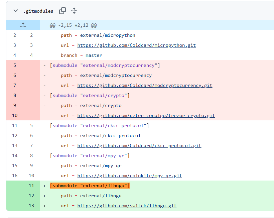Click the removed path = external/modcryptocurrency line
The height and width of the screenshot is (218, 274).
106,76
